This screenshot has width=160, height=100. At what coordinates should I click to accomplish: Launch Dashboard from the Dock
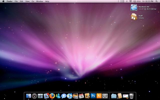click(34, 96)
